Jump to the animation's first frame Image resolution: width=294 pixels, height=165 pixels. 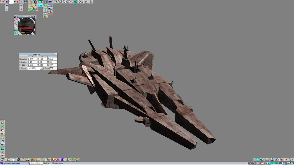[7, 2]
